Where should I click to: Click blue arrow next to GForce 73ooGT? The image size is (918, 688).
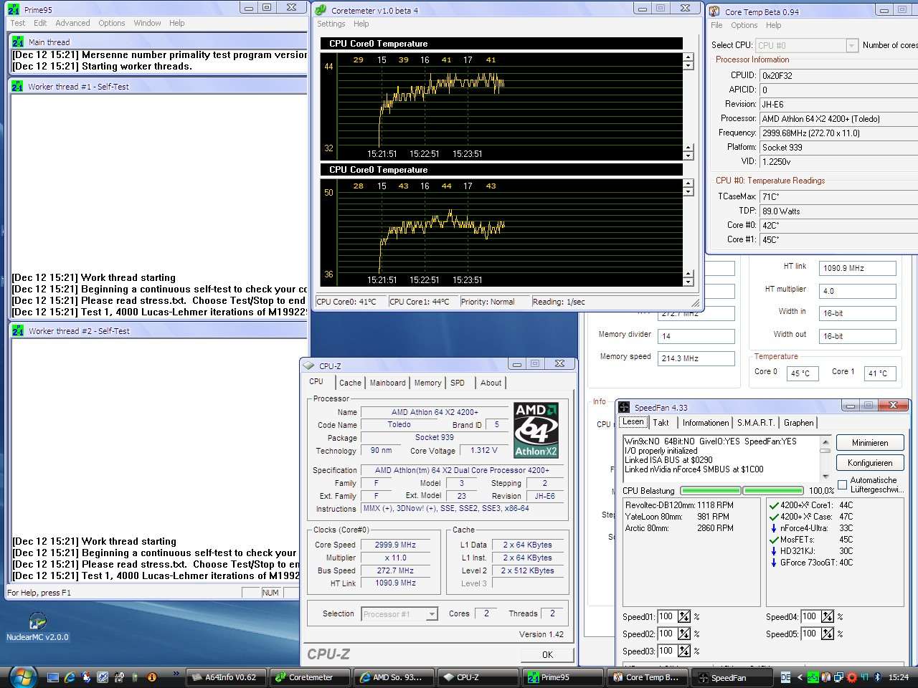774,563
